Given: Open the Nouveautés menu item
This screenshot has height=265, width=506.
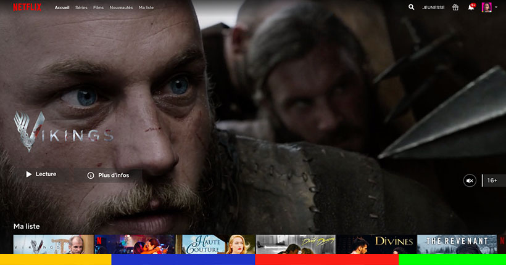Looking at the screenshot, I should (121, 7).
